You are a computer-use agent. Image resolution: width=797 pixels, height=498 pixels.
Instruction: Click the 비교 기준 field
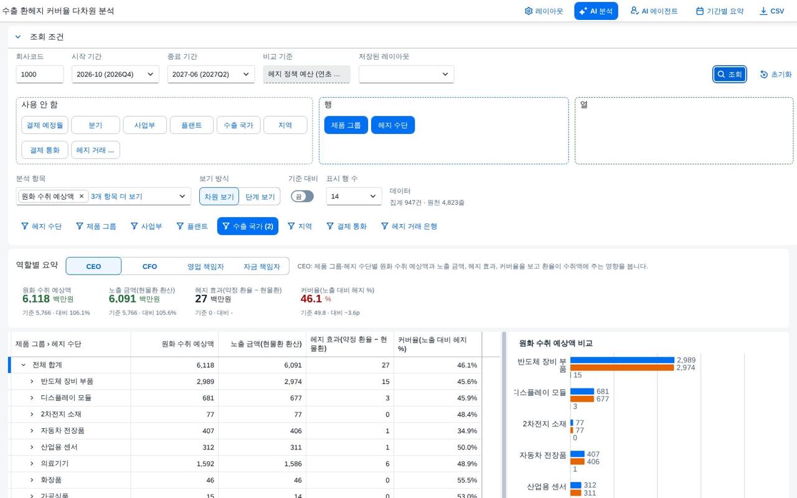(306, 74)
